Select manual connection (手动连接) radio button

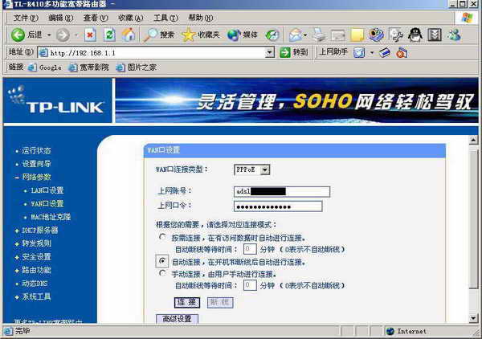click(x=163, y=273)
